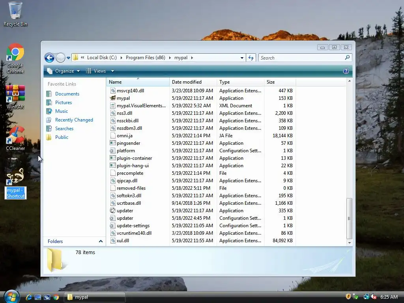Open the Organize menu
This screenshot has width=404, height=303.
coord(64,71)
